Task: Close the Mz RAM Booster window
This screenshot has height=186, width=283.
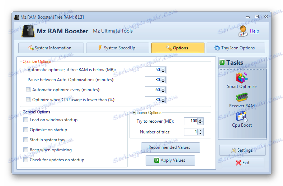Action: (x=265, y=17)
